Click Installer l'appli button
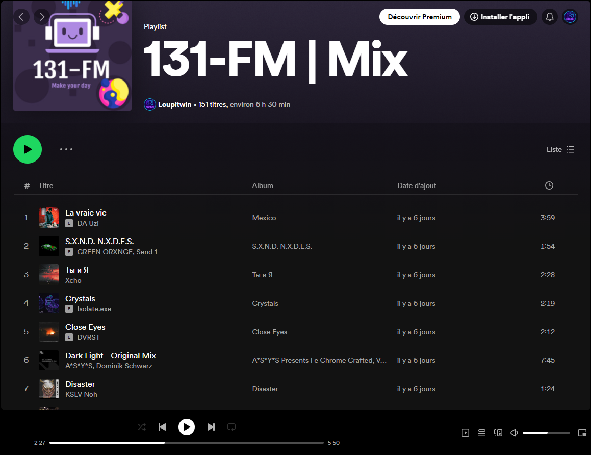The height and width of the screenshot is (455, 591). point(501,17)
